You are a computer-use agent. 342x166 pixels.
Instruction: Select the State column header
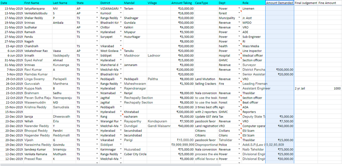(87, 3)
